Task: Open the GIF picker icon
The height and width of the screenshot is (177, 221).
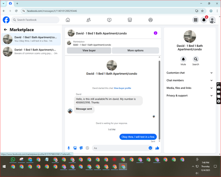Action: click(x=88, y=148)
